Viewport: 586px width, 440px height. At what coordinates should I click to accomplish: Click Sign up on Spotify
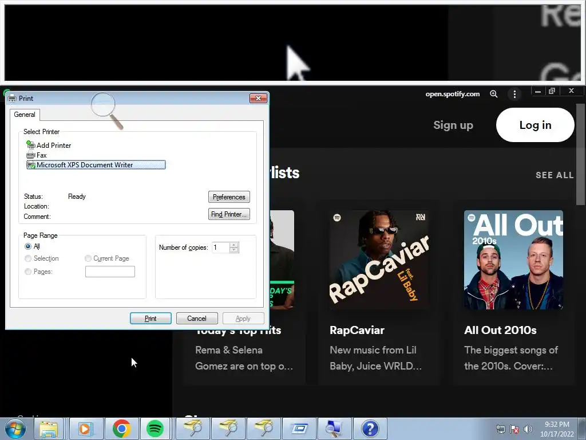[x=453, y=125]
